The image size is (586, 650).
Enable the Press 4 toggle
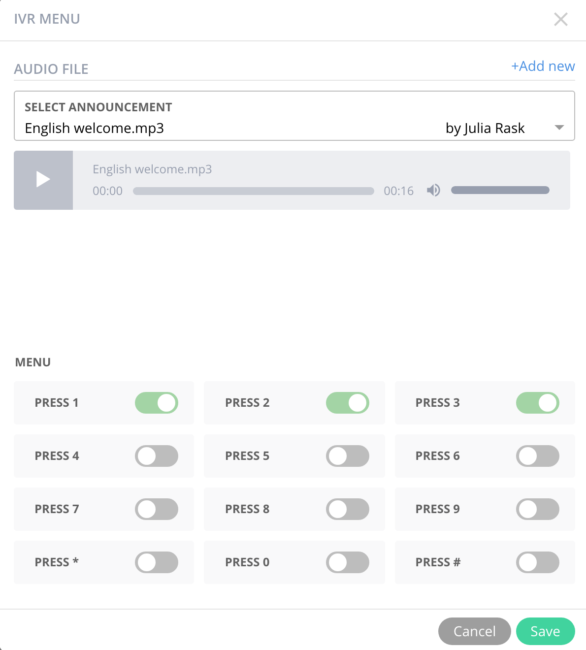click(x=157, y=456)
